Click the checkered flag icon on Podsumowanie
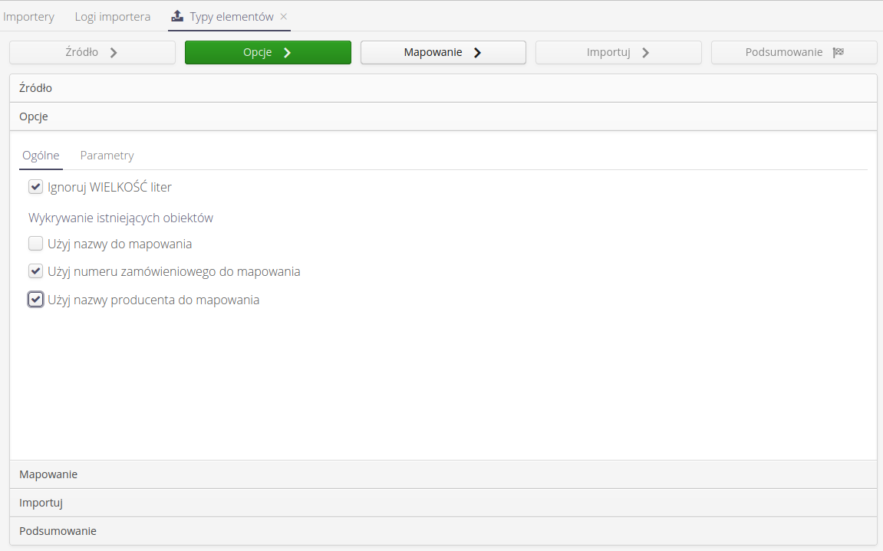The width and height of the screenshot is (883, 551). [839, 52]
